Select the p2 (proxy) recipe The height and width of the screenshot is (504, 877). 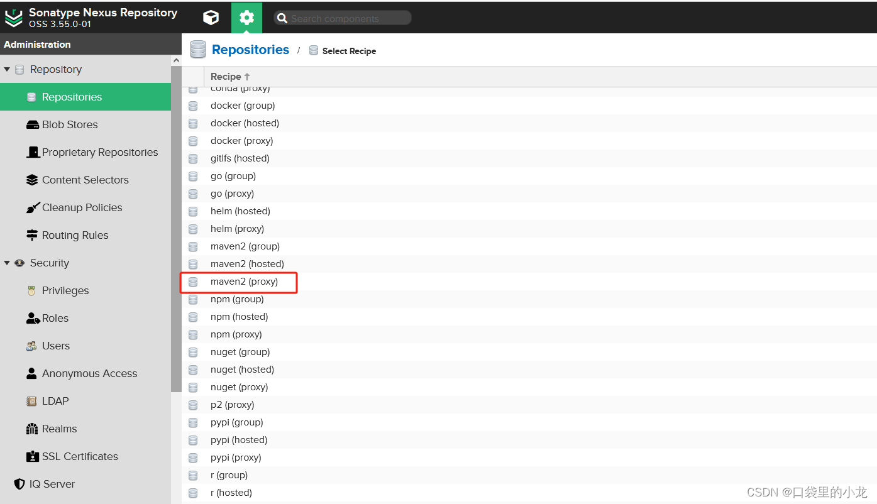(x=529, y=405)
